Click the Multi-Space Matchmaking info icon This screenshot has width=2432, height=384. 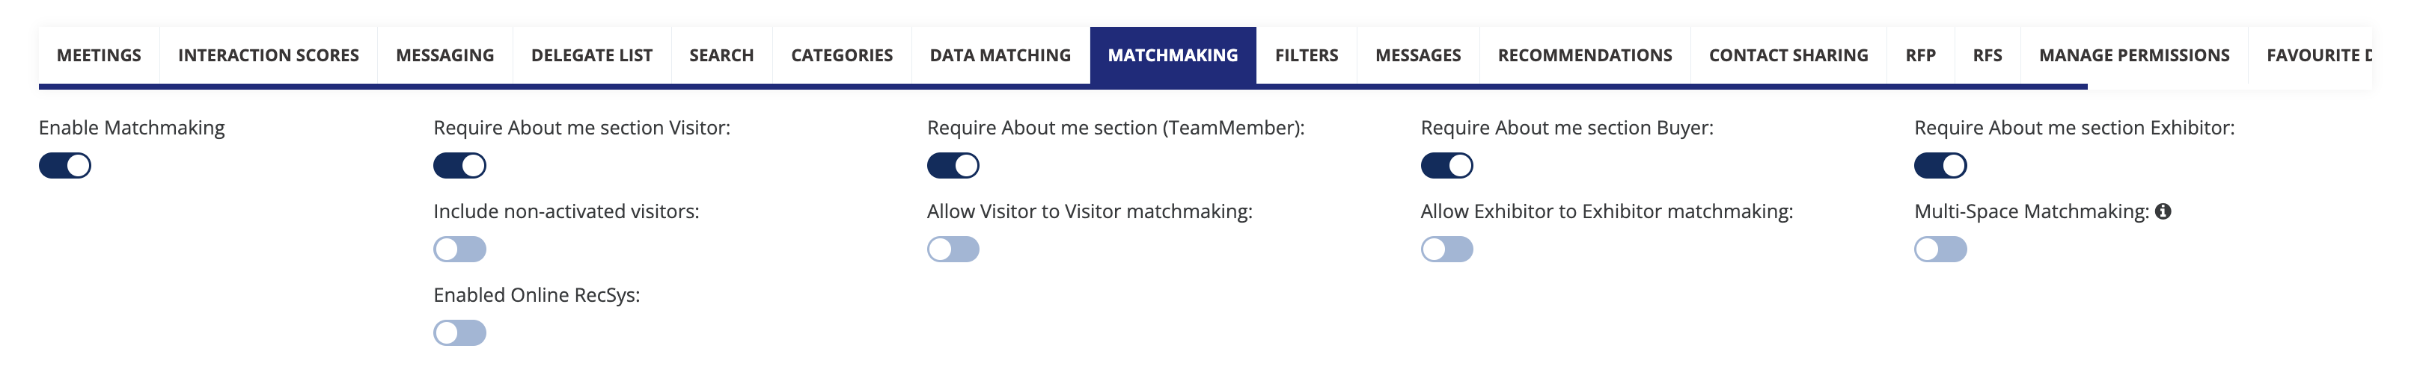(2163, 211)
